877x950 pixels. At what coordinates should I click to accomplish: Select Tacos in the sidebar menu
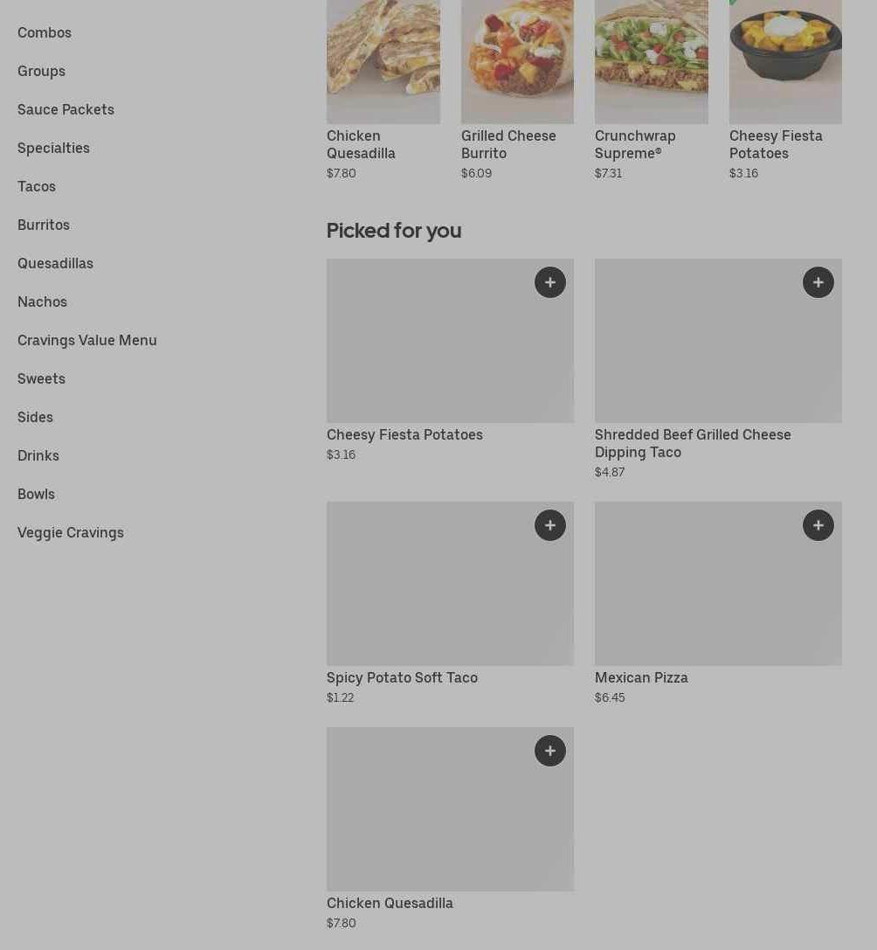(x=37, y=186)
